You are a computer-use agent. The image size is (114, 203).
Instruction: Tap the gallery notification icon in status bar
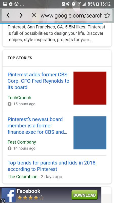tap(5, 4)
